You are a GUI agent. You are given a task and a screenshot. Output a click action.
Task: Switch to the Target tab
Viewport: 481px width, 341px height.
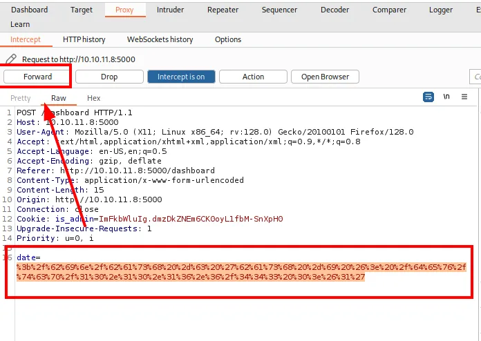pyautogui.click(x=82, y=10)
